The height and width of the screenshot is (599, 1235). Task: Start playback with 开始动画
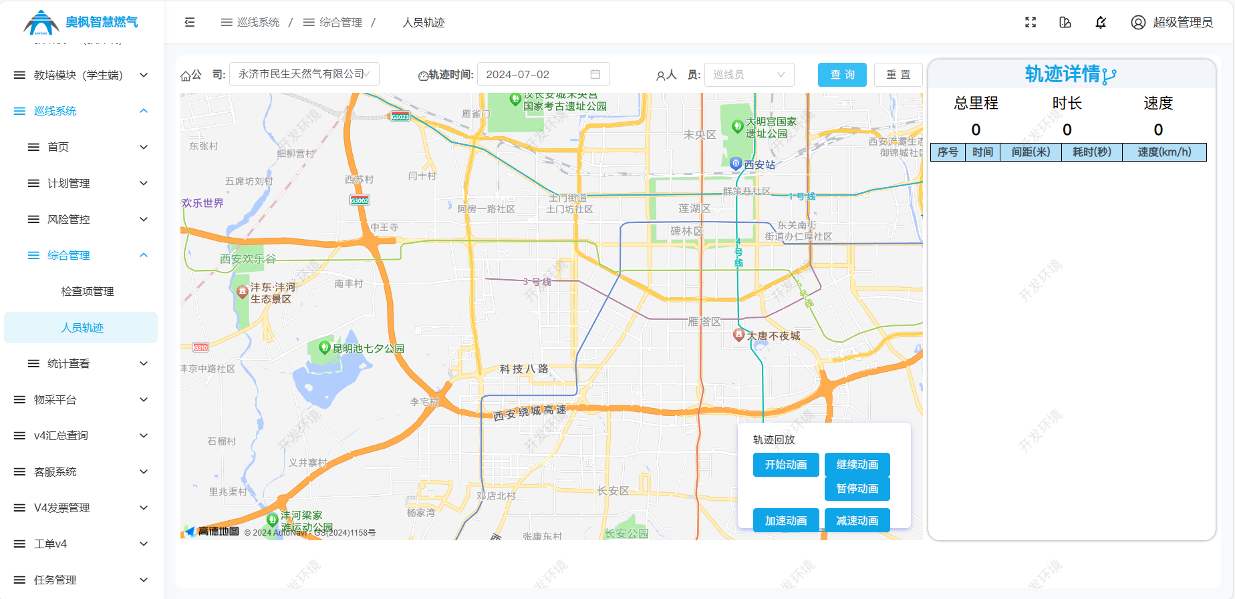[786, 465]
